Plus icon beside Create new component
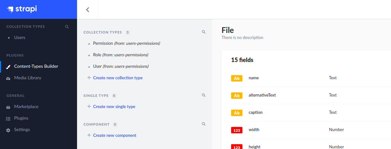This screenshot has width=391, height=149. (x=89, y=135)
